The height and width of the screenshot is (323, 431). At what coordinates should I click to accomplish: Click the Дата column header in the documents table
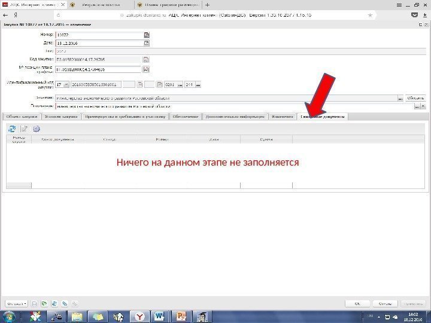[x=214, y=139]
